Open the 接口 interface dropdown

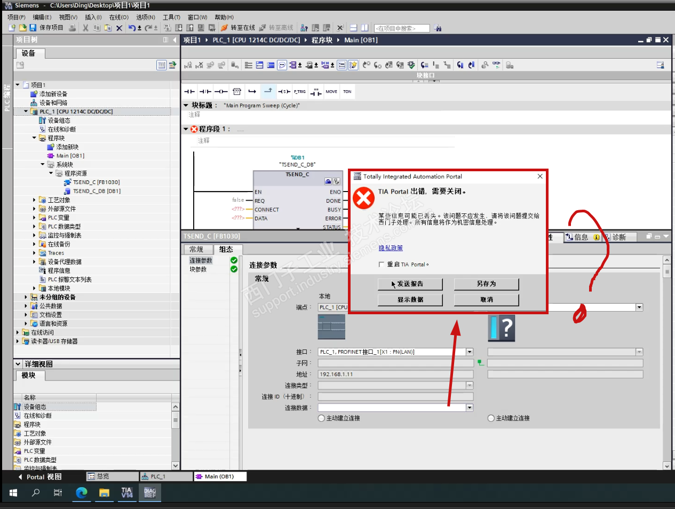(470, 352)
